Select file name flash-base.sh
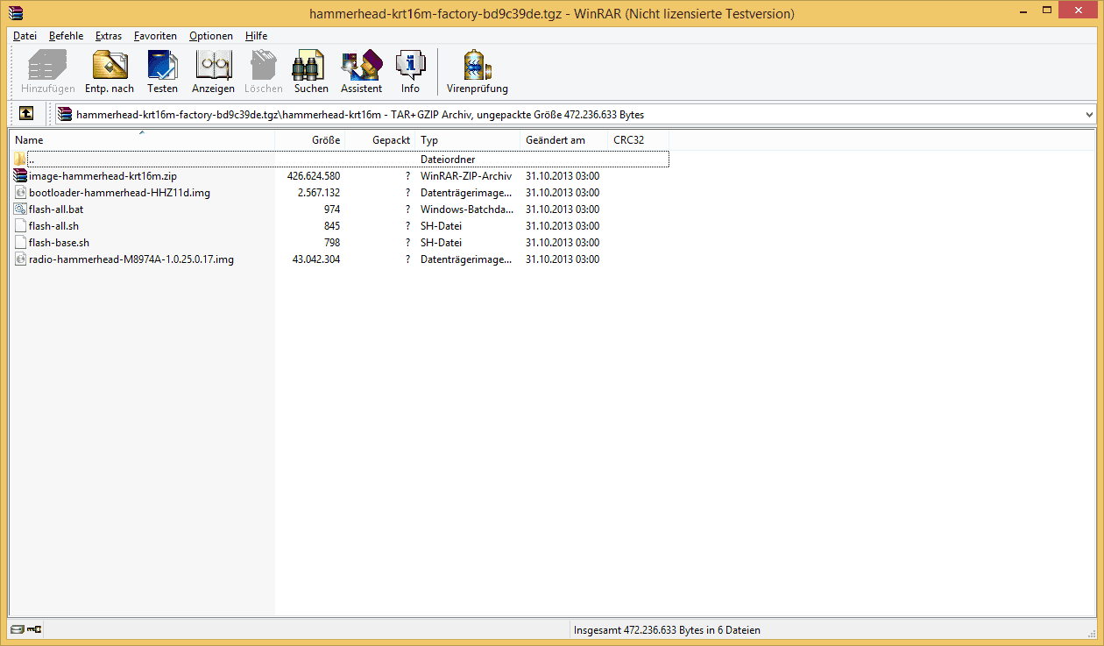Image resolution: width=1104 pixels, height=646 pixels. coord(59,242)
